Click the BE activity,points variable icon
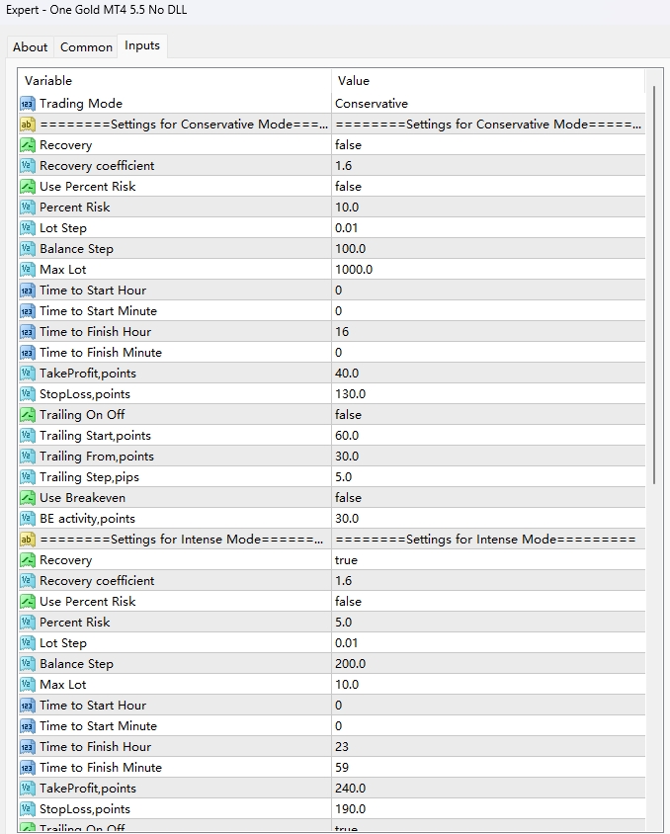The image size is (670, 834). click(27, 519)
